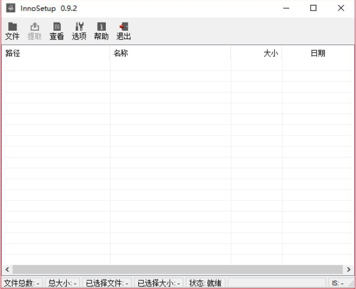This screenshot has width=356, height=289.
Task: Click the horizontal scrollbar left arrow
Action: pos(7,270)
